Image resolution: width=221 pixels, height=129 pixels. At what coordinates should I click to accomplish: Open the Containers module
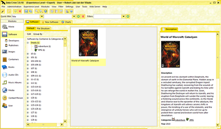point(12,59)
